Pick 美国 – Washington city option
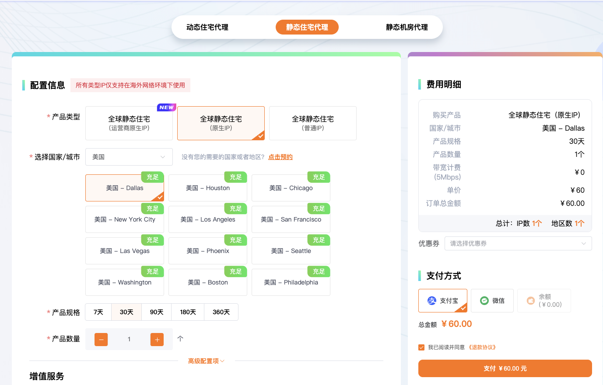The height and width of the screenshot is (385, 603). pos(125,282)
